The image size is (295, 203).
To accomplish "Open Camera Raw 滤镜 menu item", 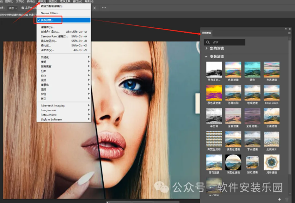I will point(54,37).
